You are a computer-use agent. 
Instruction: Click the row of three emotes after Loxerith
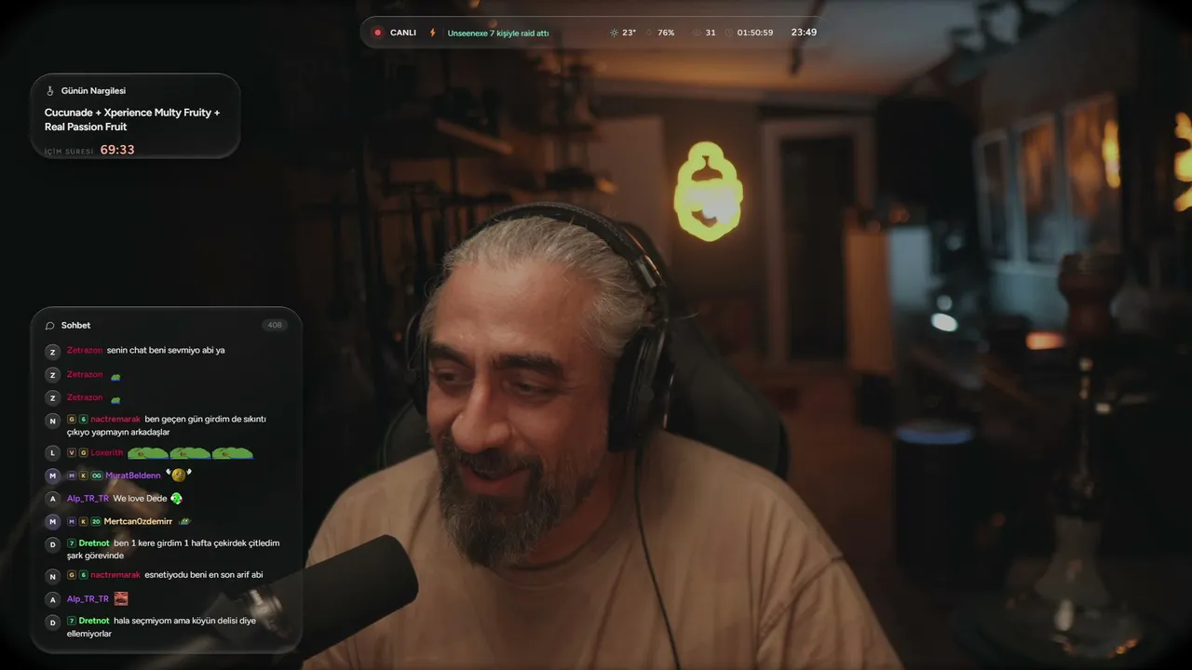point(190,453)
